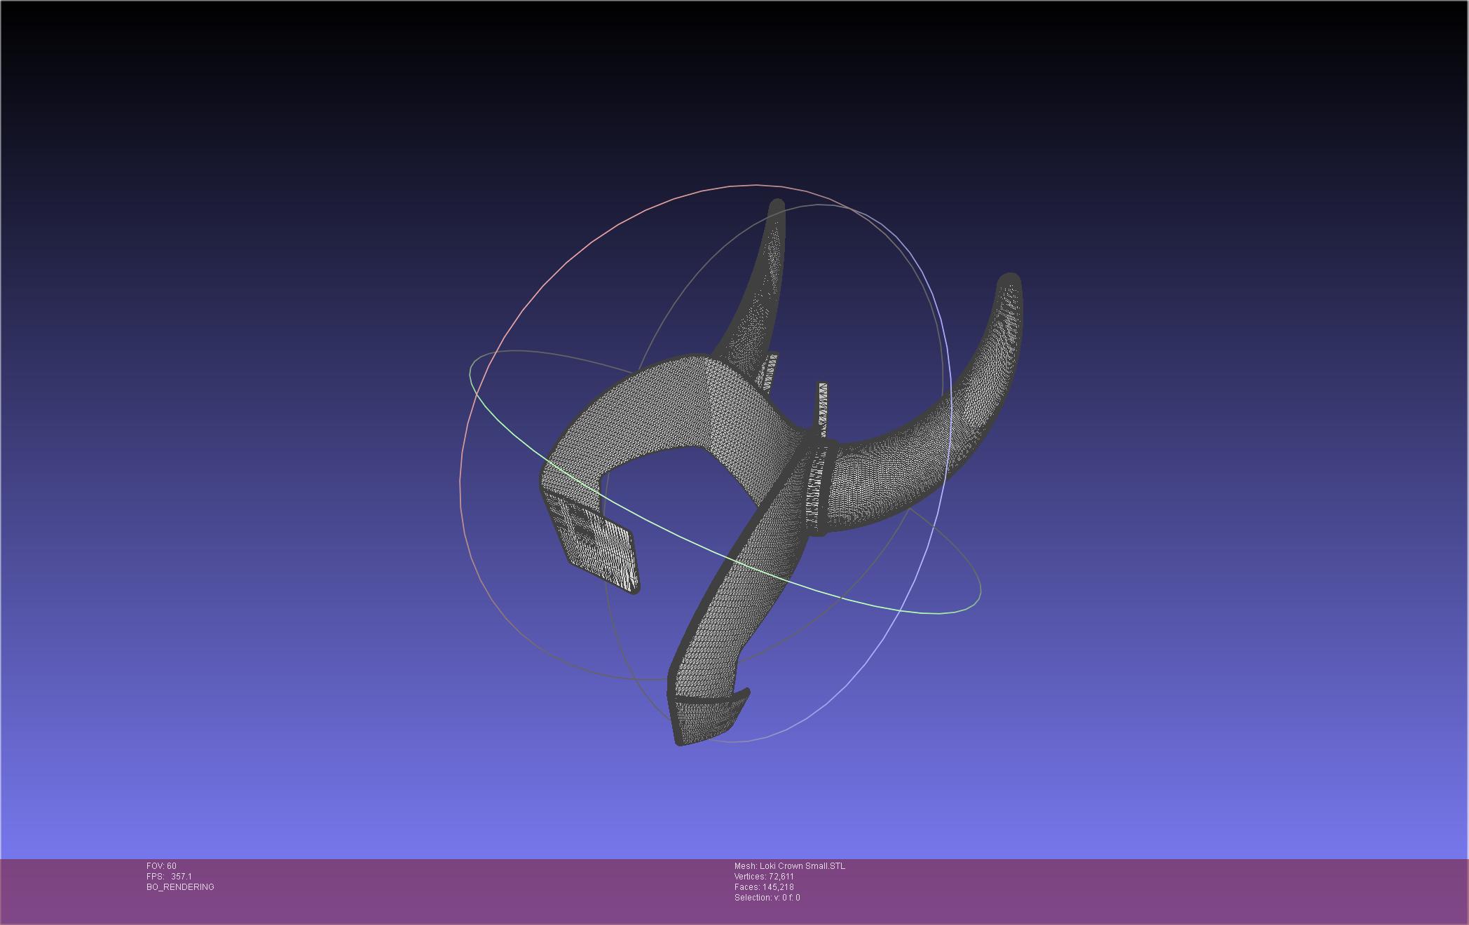The height and width of the screenshot is (925, 1469).
Task: Click the FPS: 357.1 readout
Action: point(169,877)
